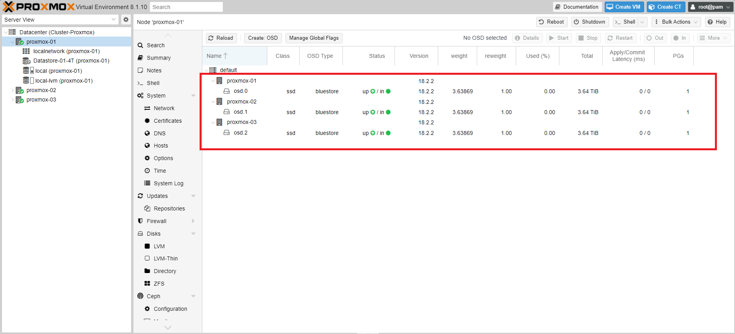Image resolution: width=735 pixels, height=334 pixels.
Task: Click the Create: OSD button
Action: point(263,38)
